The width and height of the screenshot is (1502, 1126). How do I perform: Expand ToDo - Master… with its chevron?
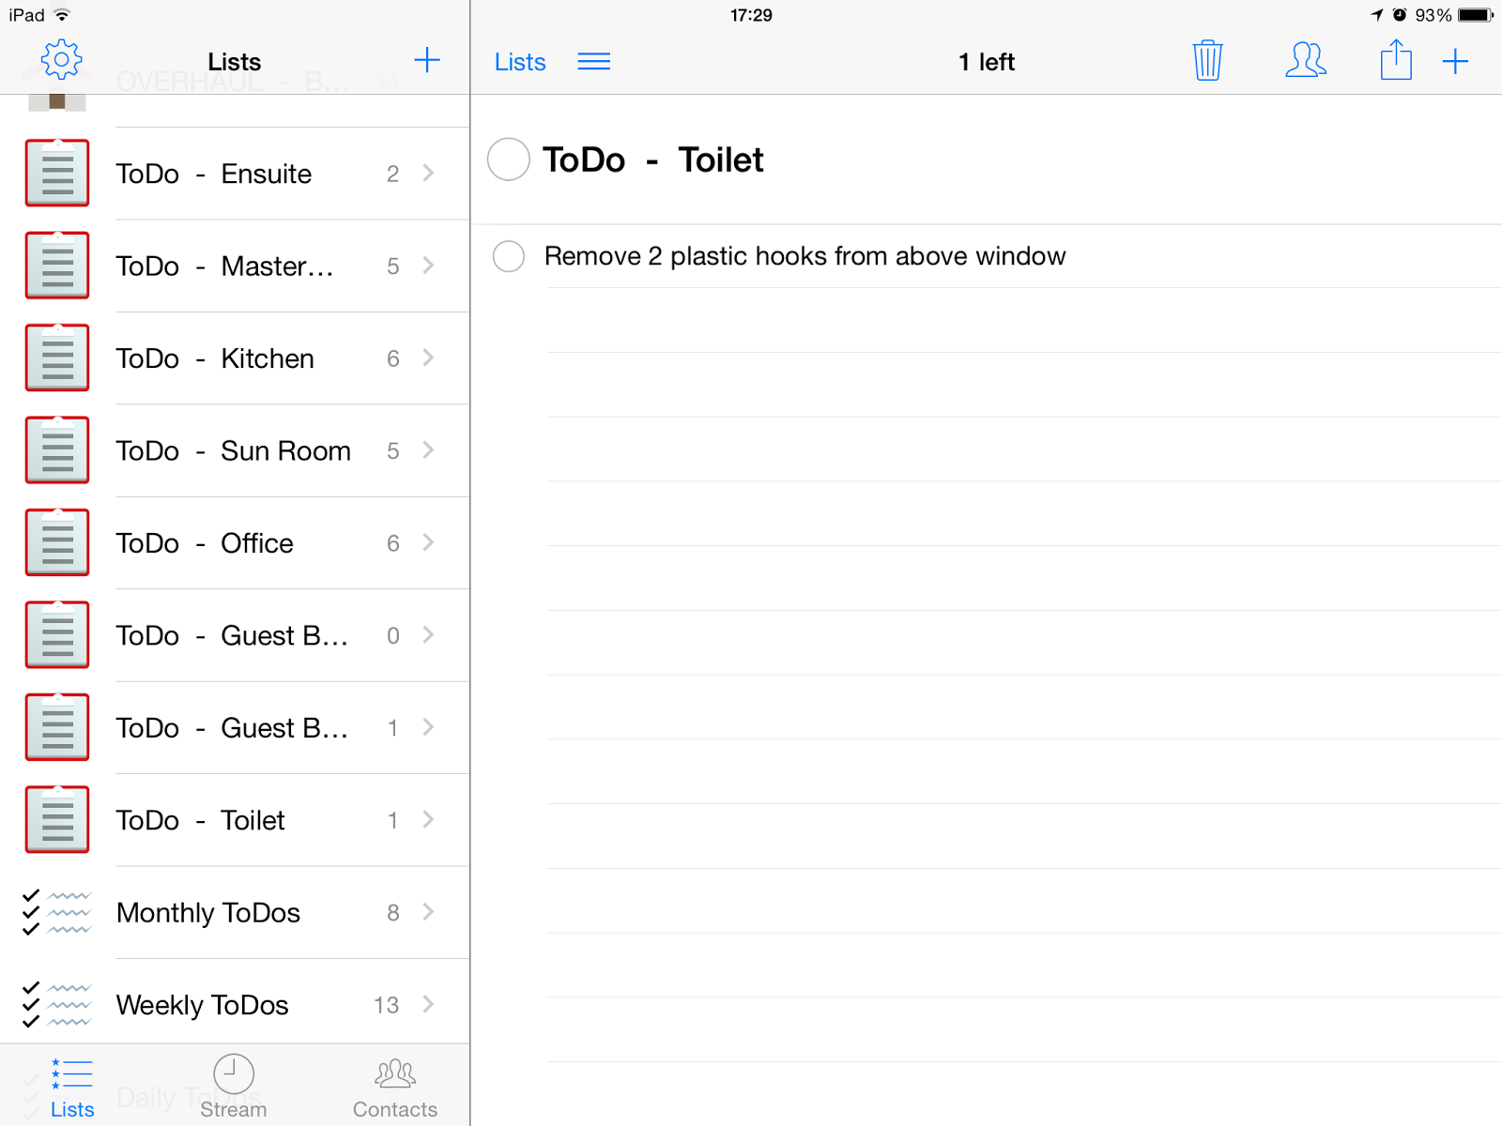[x=429, y=266]
